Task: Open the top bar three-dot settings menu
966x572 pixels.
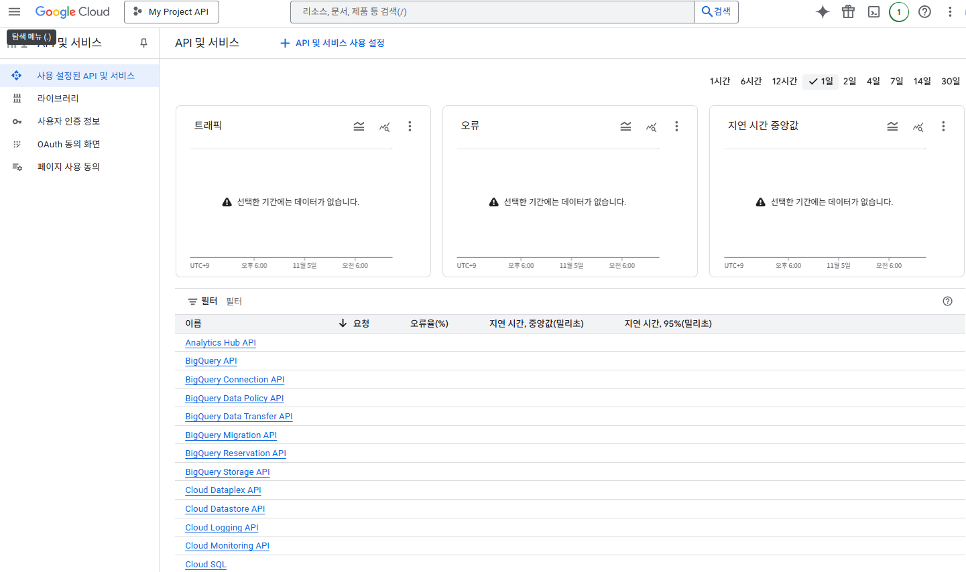Action: pyautogui.click(x=950, y=11)
